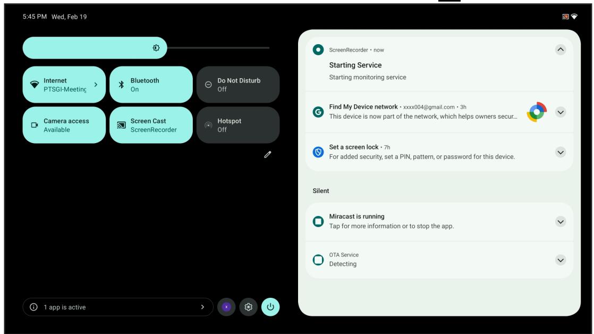Viewport: 594px width, 334px height.
Task: Edit quick settings tiles with pencil icon
Action: click(268, 154)
